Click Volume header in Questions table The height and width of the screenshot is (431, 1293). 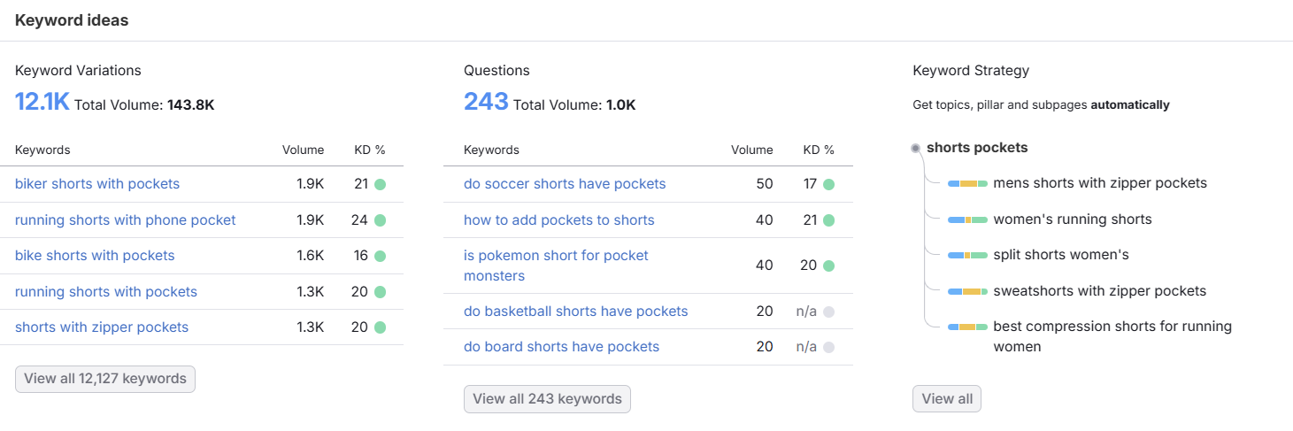(x=751, y=150)
